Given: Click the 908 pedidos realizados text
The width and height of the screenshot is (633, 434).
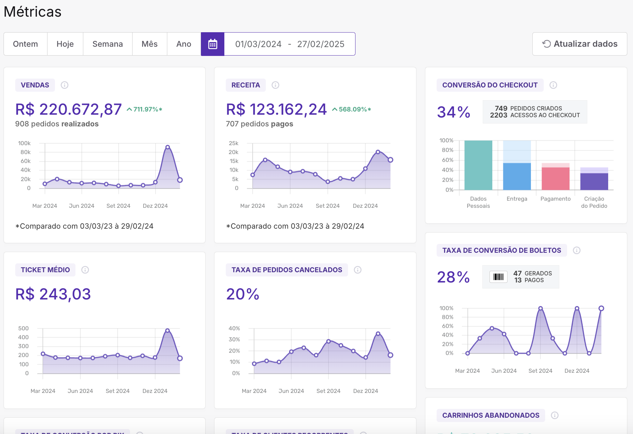Looking at the screenshot, I should point(57,124).
